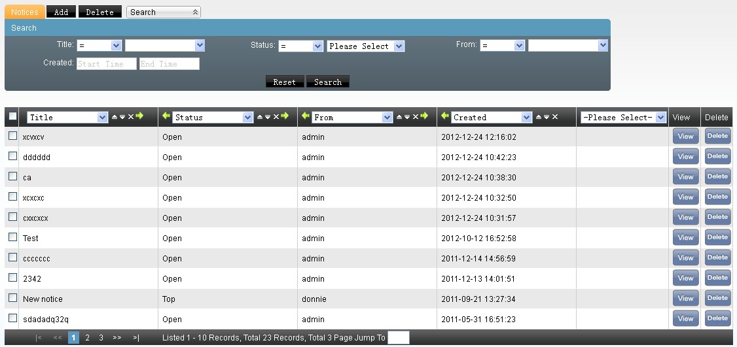Select the 'New notice' row checkbox
Image resolution: width=737 pixels, height=347 pixels.
point(12,298)
